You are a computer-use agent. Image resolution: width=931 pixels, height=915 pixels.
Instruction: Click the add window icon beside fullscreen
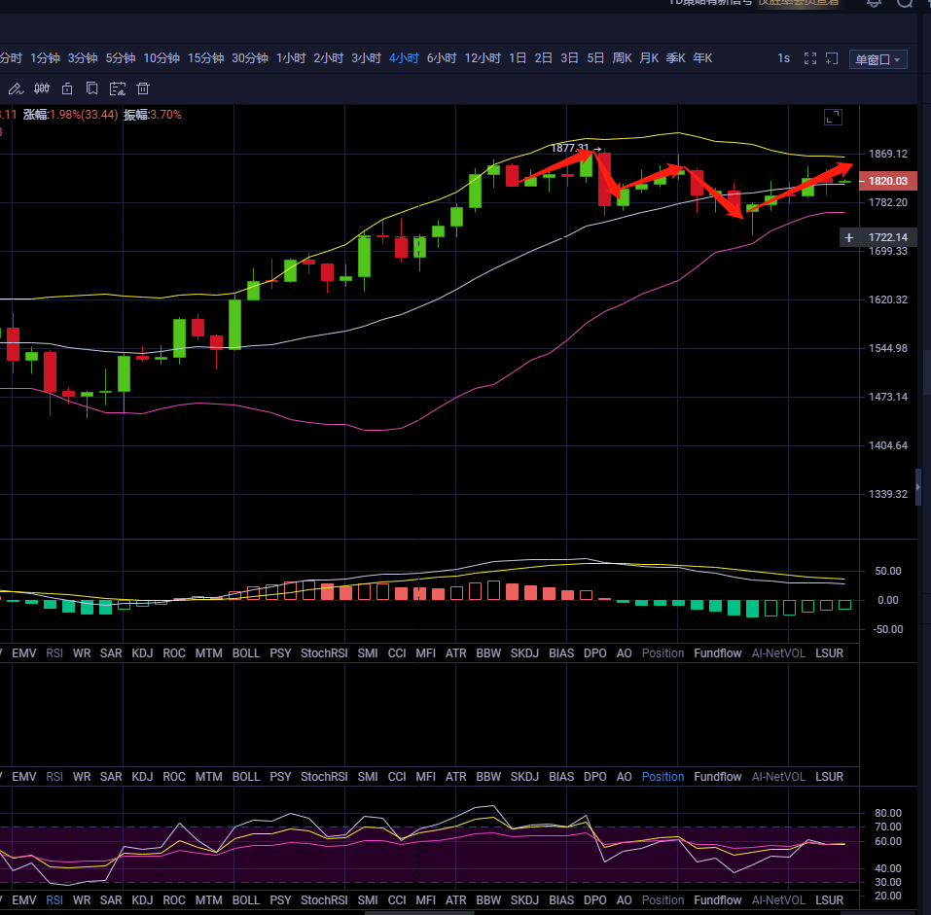[832, 58]
